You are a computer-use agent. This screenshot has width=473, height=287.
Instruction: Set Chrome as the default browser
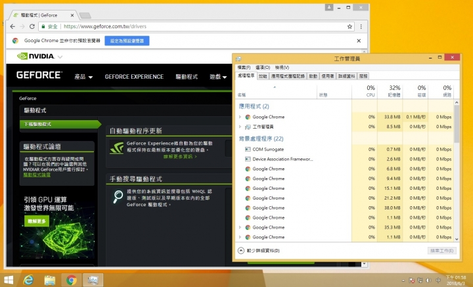click(127, 41)
